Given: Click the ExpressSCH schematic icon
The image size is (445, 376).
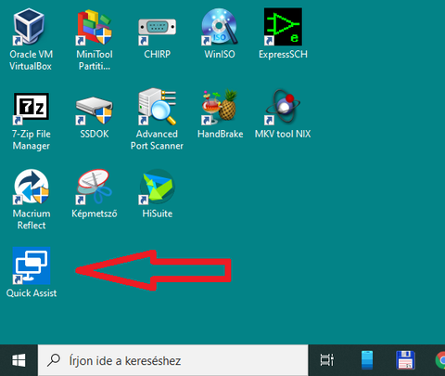Looking at the screenshot, I should 283,27.
